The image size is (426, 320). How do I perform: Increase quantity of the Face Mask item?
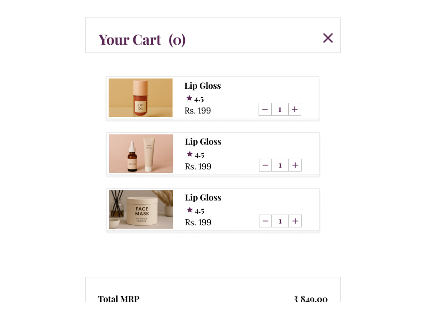point(295,221)
